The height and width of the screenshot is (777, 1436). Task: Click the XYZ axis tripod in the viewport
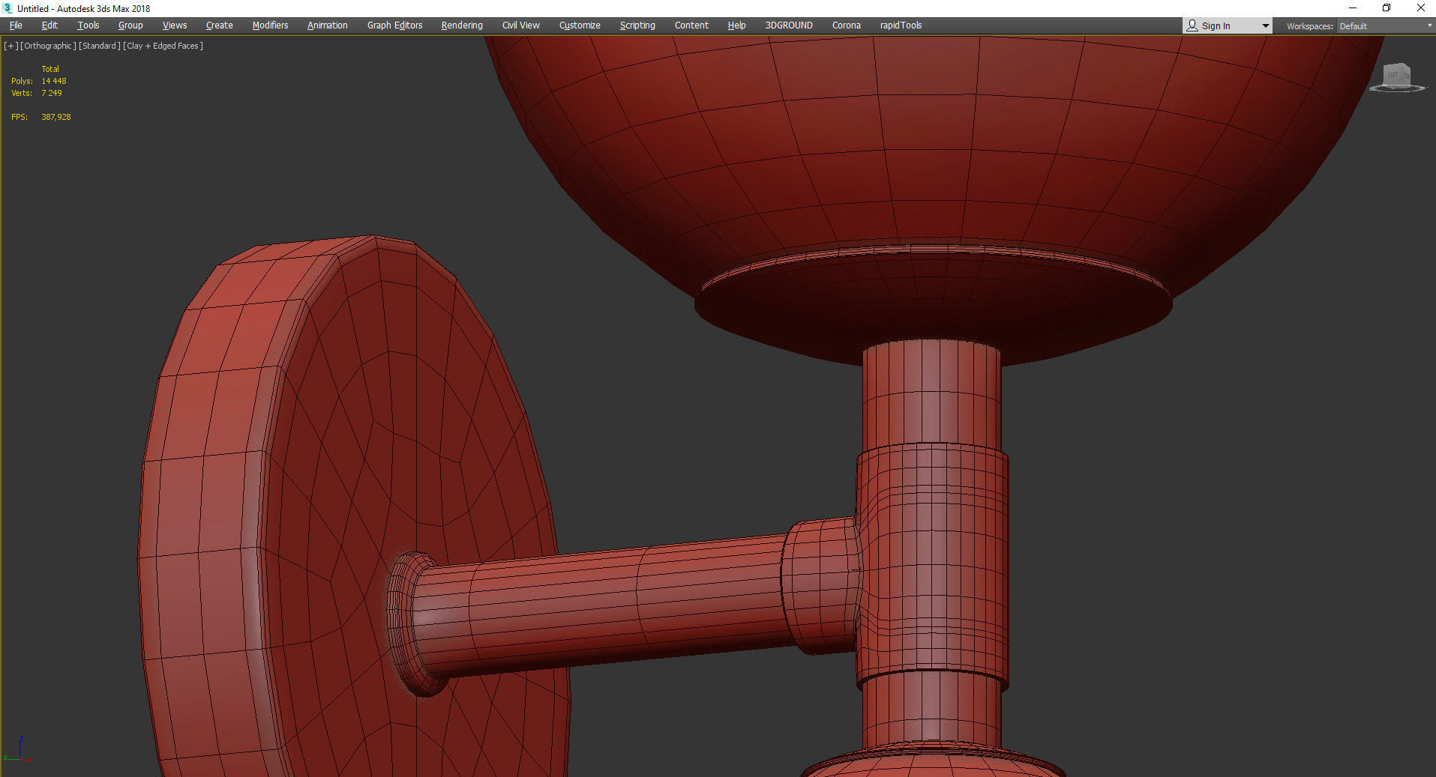[x=19, y=750]
